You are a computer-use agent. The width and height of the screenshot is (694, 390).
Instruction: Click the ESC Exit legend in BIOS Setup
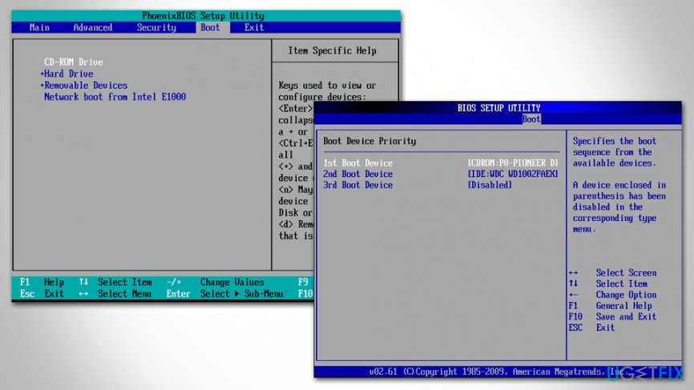pyautogui.click(x=591, y=328)
